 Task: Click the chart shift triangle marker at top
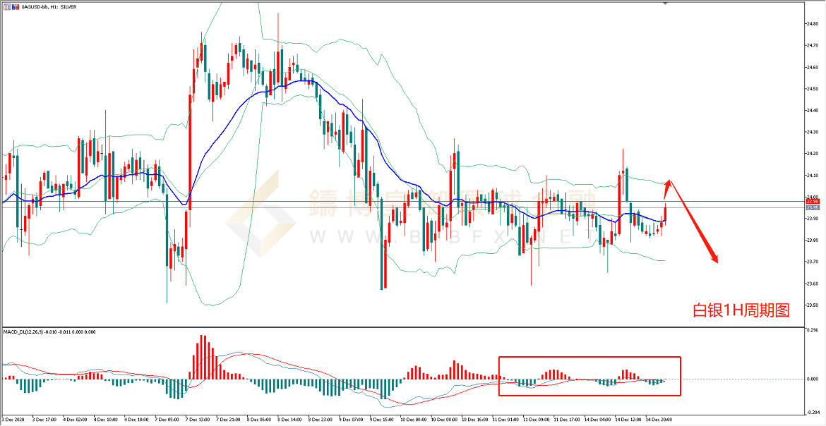(664, 4)
